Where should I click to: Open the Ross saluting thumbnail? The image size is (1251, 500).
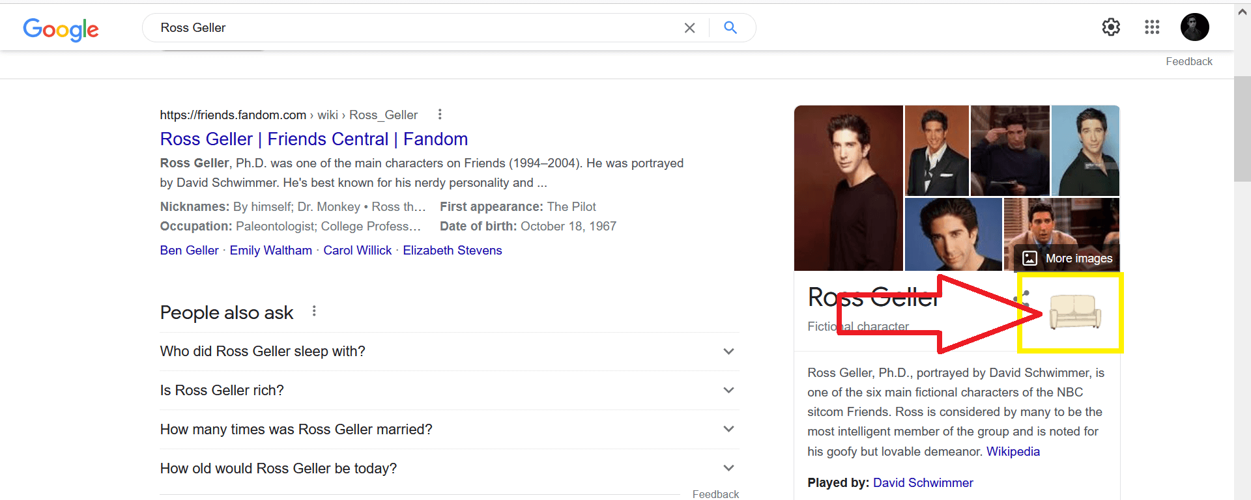point(1010,150)
